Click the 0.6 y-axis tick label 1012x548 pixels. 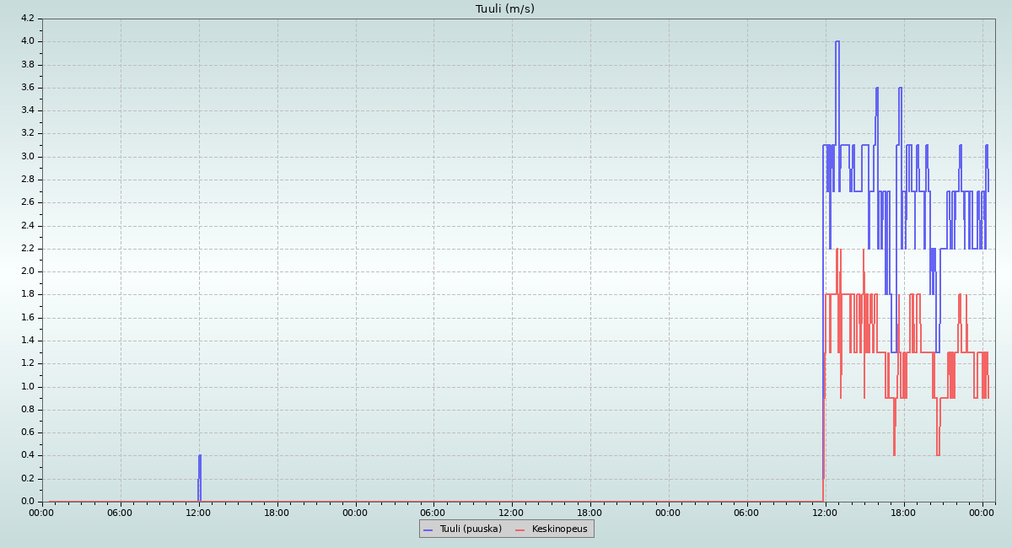[27, 432]
